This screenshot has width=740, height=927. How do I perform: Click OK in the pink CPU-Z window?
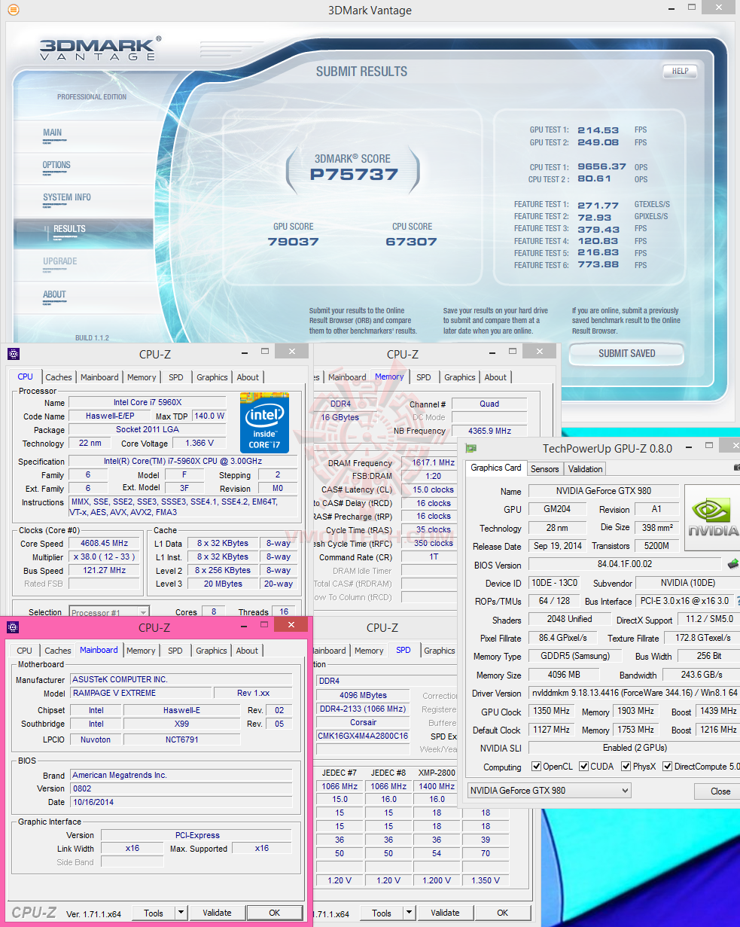click(x=275, y=913)
